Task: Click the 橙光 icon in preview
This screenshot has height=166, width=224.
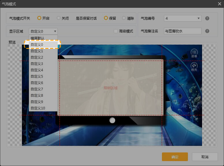Action: click(194, 67)
